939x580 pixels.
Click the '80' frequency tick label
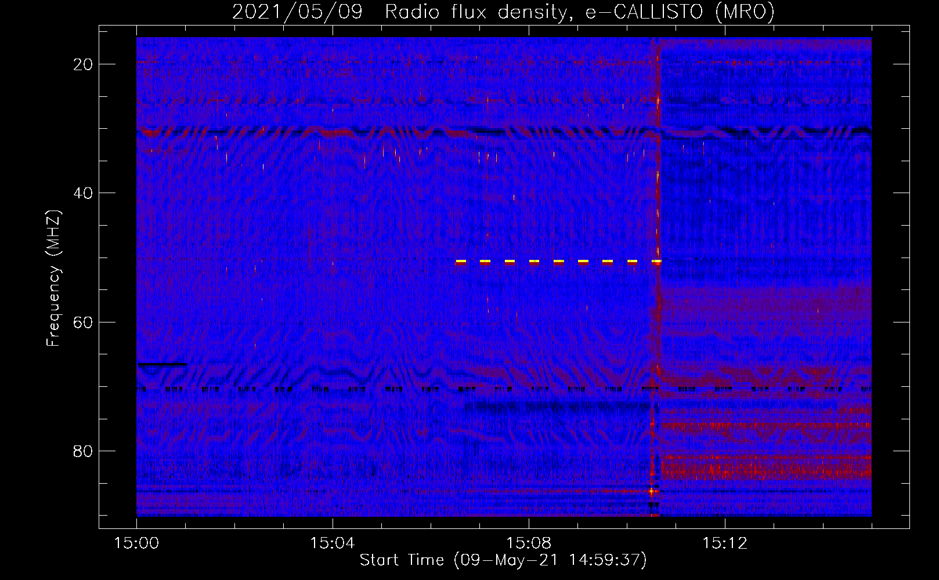[84, 451]
